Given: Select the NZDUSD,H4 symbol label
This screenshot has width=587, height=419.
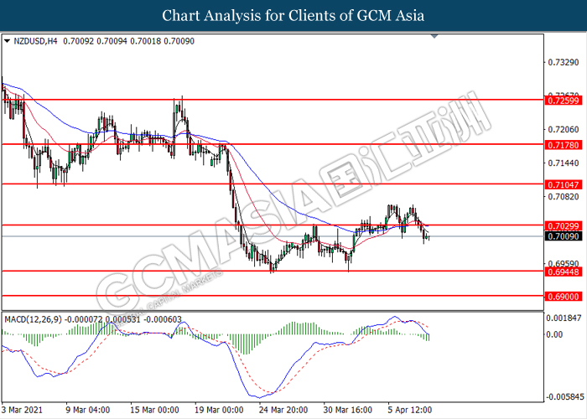Looking at the screenshot, I should 32,39.
